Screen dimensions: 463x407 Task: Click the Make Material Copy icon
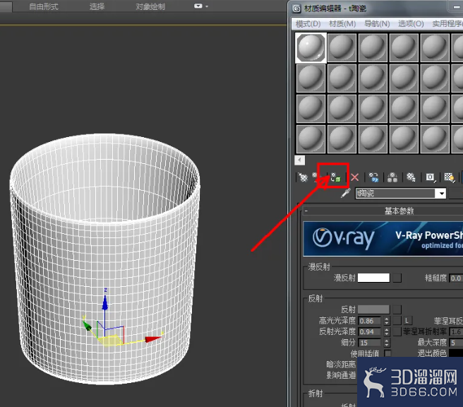coord(373,177)
